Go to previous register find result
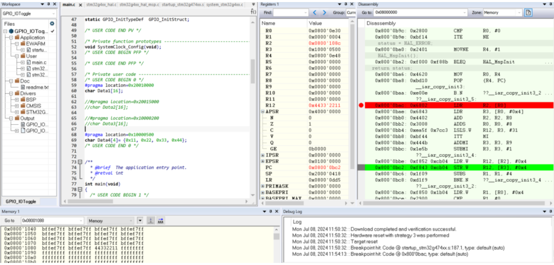The width and height of the screenshot is (554, 265). point(315,12)
